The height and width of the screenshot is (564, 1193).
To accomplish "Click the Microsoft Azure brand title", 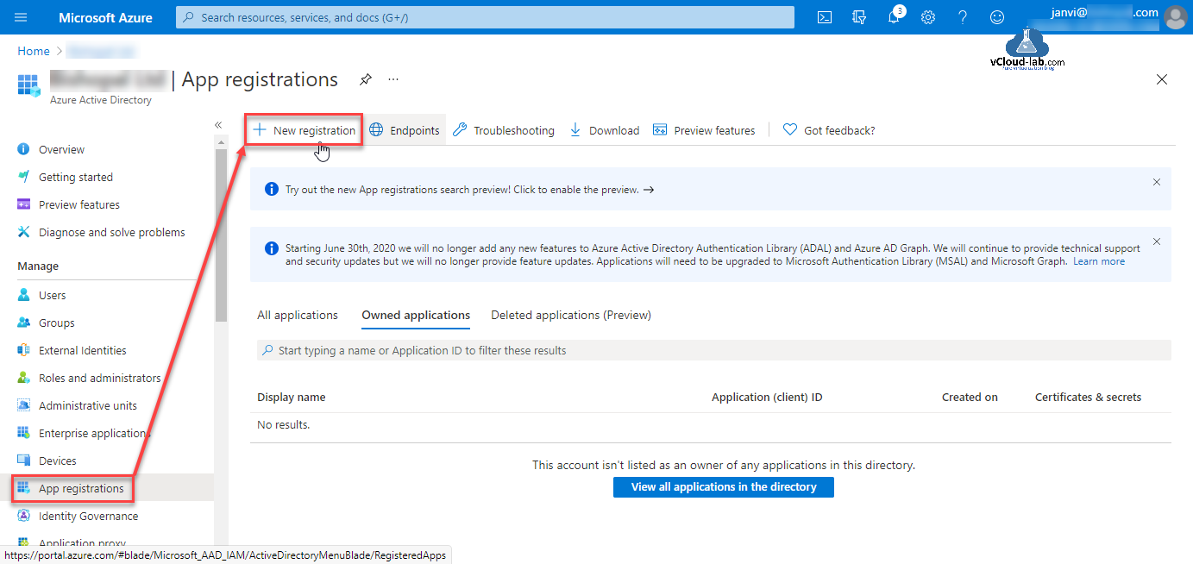I will [x=105, y=17].
